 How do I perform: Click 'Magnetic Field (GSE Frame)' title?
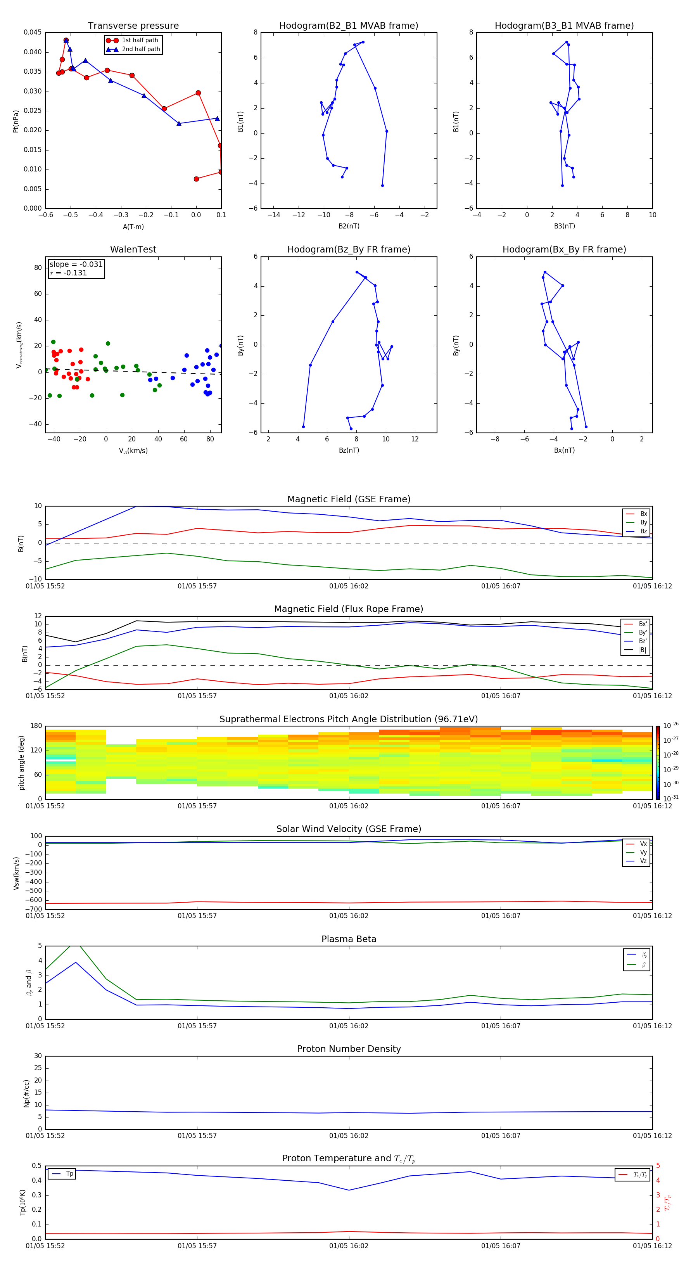pos(349,499)
